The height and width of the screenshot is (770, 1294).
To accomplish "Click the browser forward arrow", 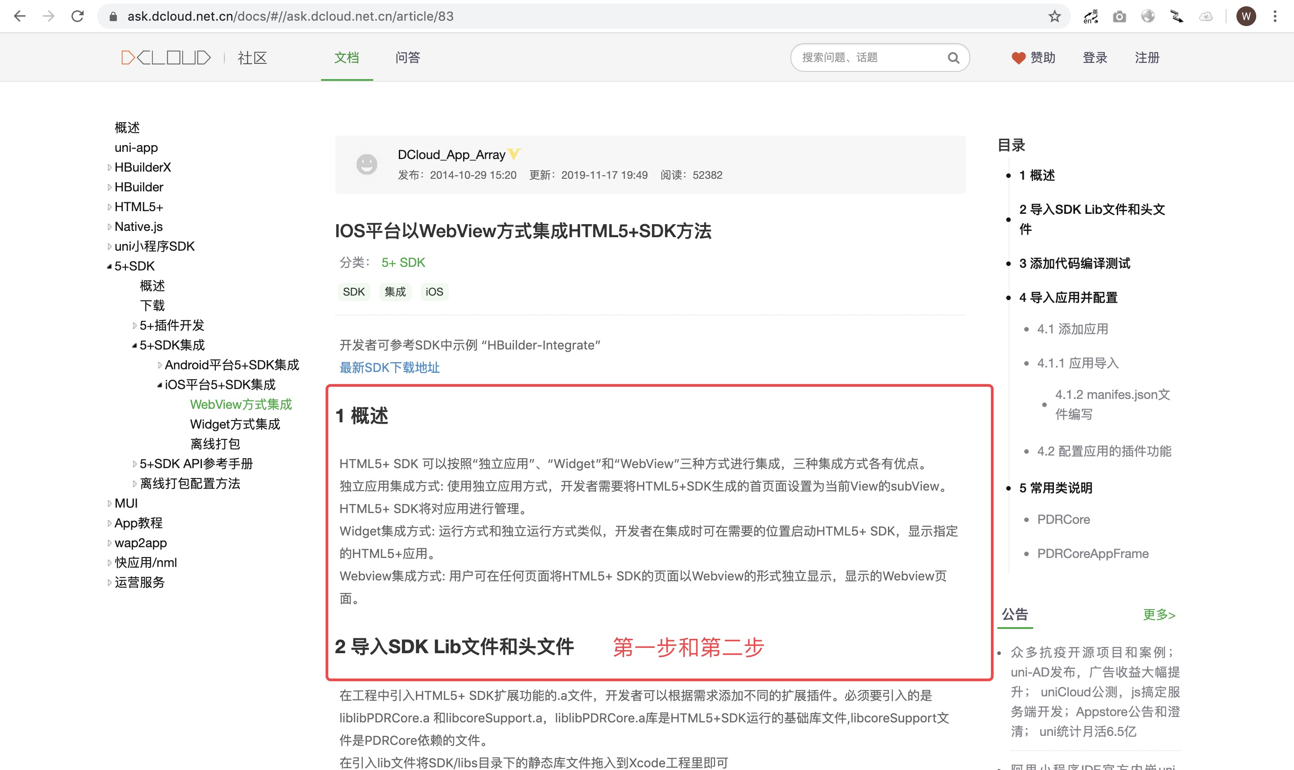I will click(x=49, y=16).
